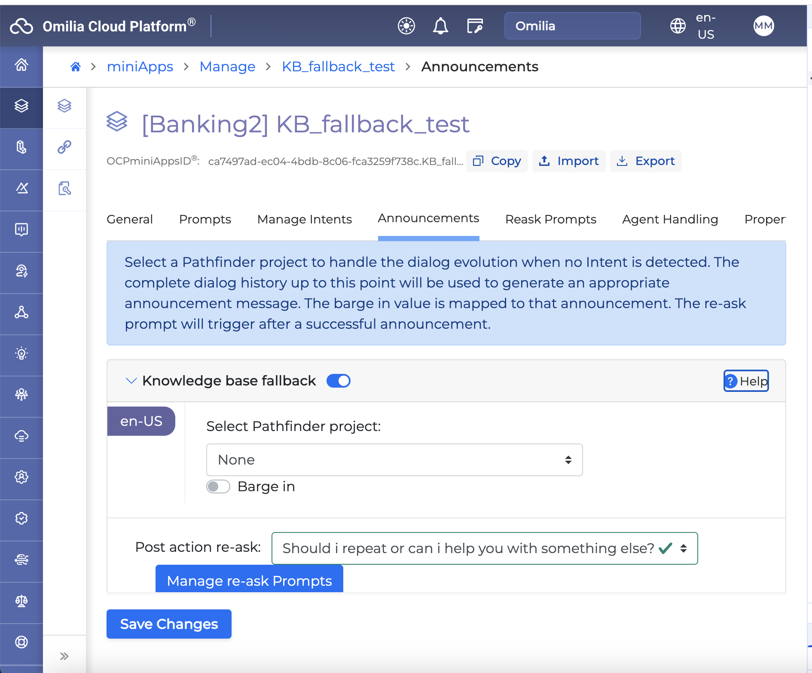Select the white stacked-layers icon in dark sidebar
The width and height of the screenshot is (812, 673).
tap(21, 106)
